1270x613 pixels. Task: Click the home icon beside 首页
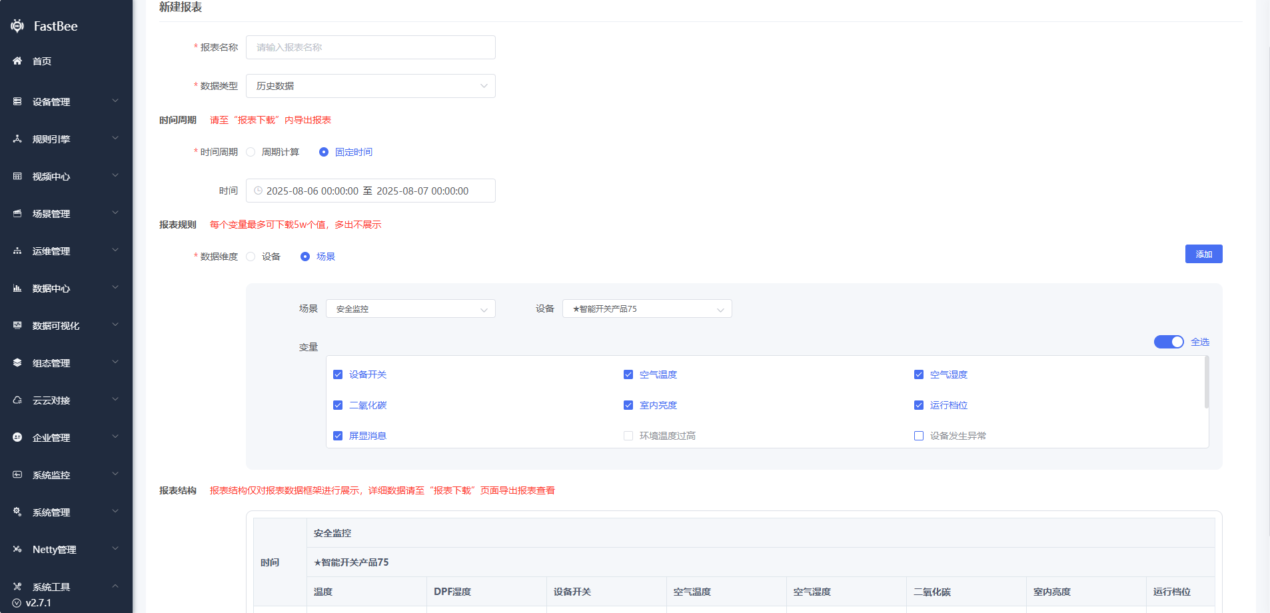tap(17, 61)
